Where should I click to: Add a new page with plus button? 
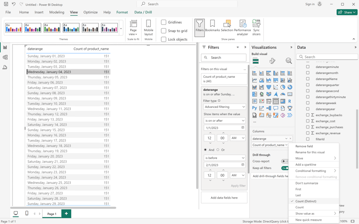[66, 213]
